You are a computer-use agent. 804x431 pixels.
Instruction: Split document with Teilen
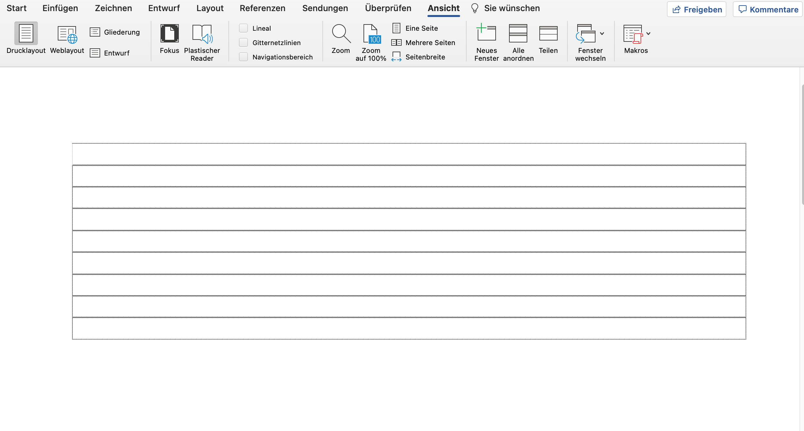[548, 39]
